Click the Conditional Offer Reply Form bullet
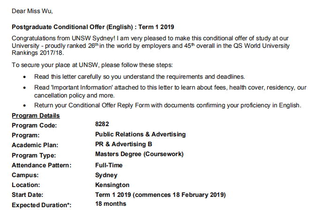The height and width of the screenshot is (210, 309). [x=168, y=105]
